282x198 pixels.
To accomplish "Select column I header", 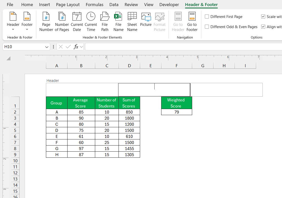I will coord(245,66).
